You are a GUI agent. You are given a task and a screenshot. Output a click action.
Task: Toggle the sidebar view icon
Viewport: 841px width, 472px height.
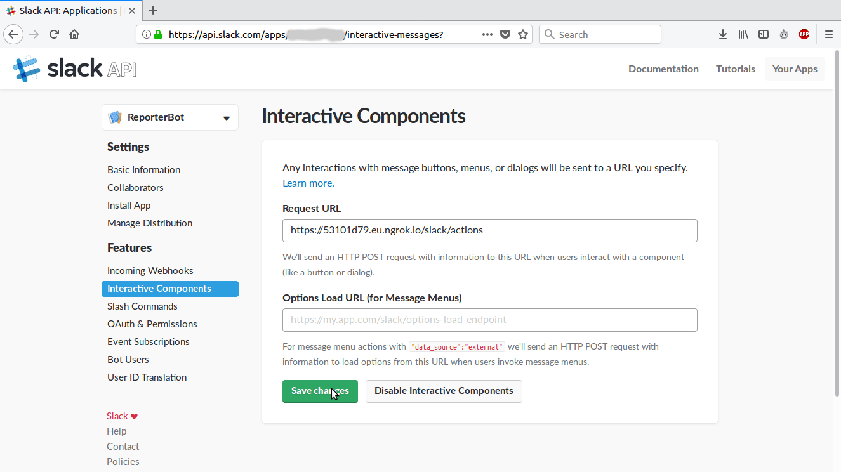click(764, 34)
